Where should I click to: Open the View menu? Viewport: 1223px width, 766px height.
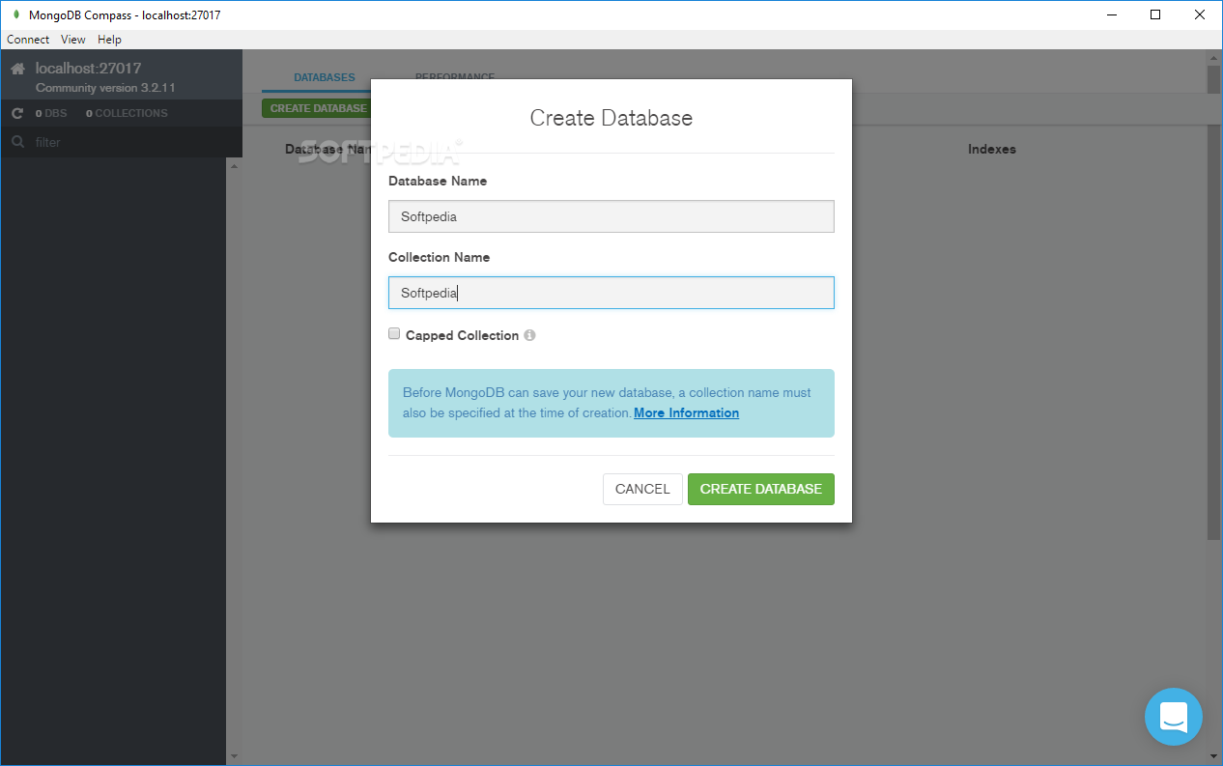click(x=73, y=40)
